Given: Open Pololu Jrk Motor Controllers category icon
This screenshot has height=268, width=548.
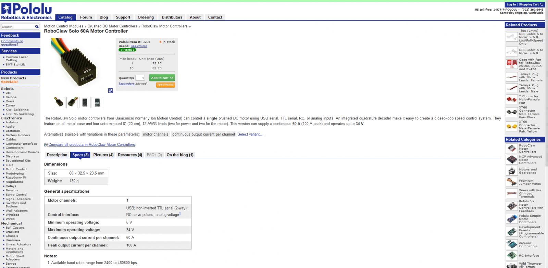Looking at the screenshot, I should [512, 206].
